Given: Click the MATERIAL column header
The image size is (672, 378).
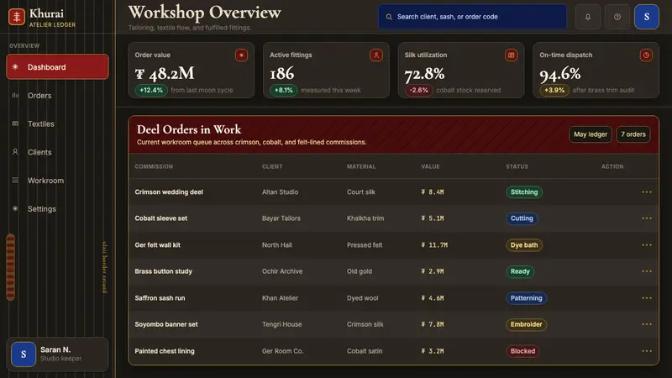Looking at the screenshot, I should coord(361,166).
